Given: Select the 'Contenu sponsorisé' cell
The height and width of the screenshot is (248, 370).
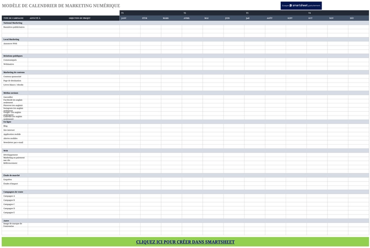Looking at the screenshot, I should pyautogui.click(x=15, y=77).
